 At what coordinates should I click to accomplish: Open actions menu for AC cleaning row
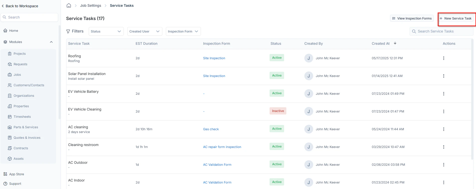coord(443,129)
